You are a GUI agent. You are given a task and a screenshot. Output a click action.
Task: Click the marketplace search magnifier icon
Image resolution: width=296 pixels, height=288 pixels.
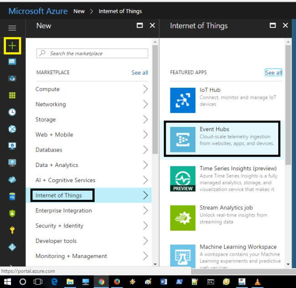tap(42, 53)
